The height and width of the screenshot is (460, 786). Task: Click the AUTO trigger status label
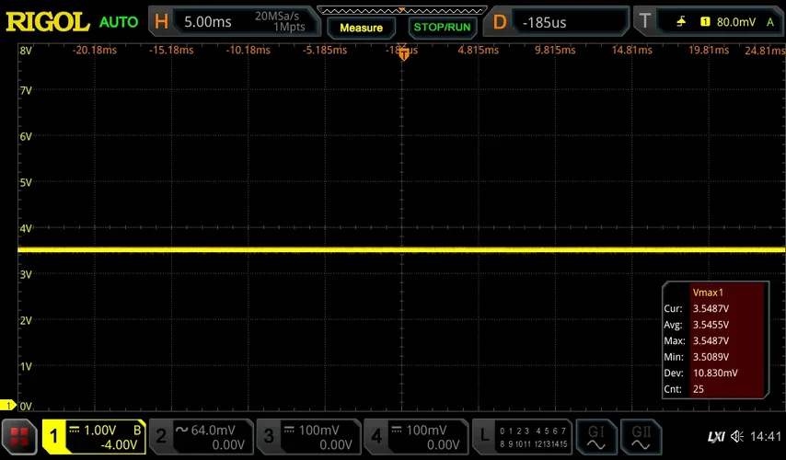tap(119, 22)
